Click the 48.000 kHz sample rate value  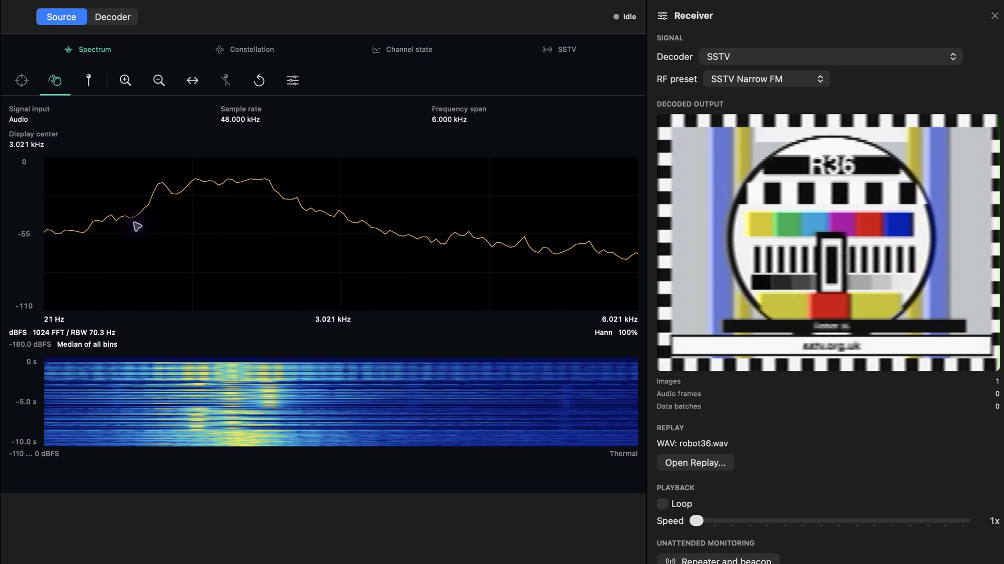point(240,120)
